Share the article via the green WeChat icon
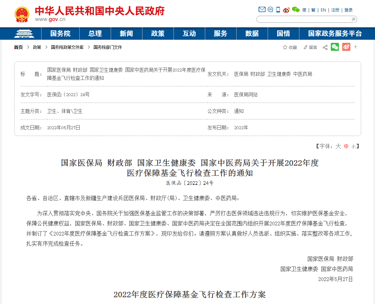The image size is (375, 304). click(334, 47)
